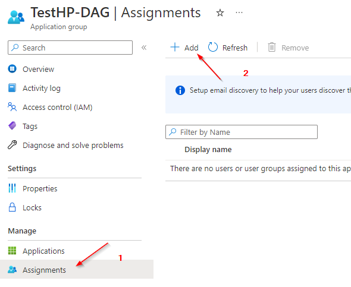Select the Assignments menu item
Screen dimensions: 351x287
click(x=77, y=269)
